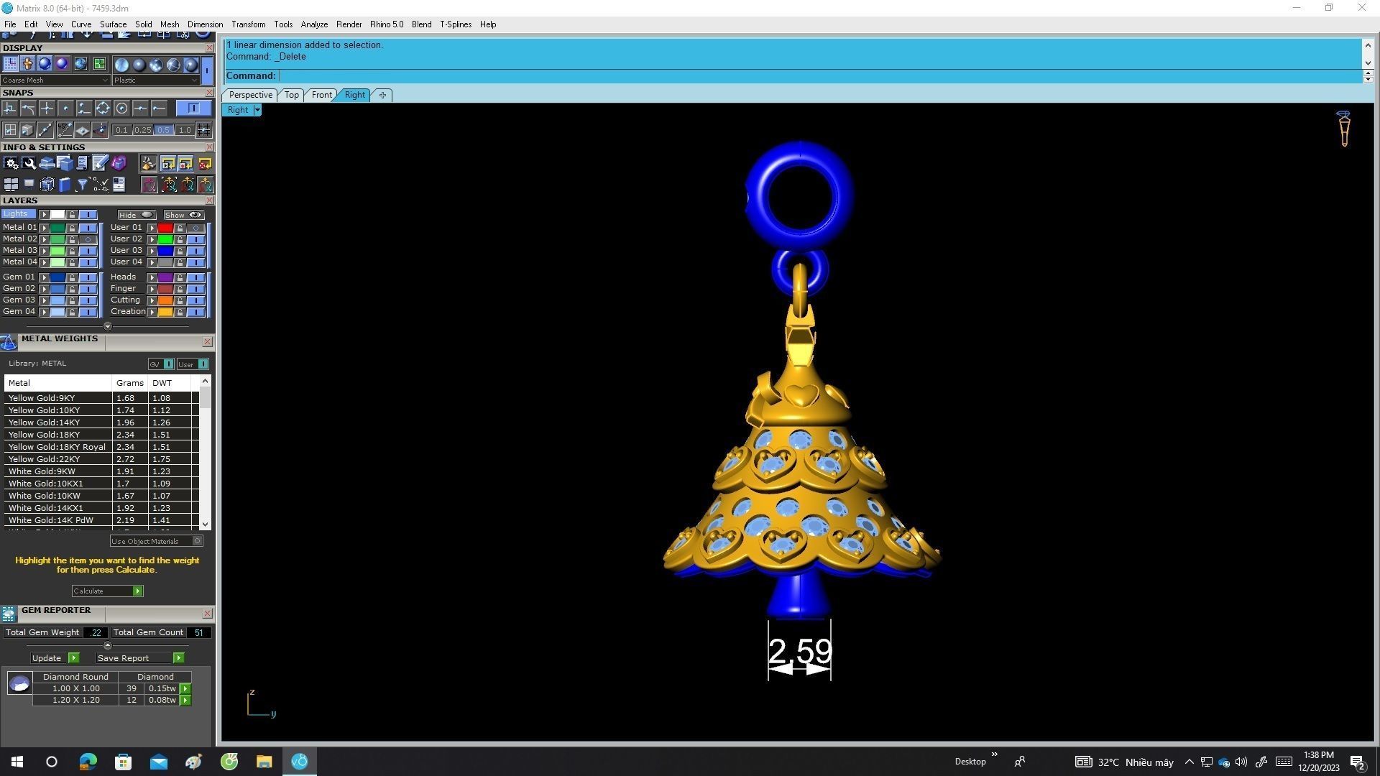Open File Explorer from the taskbar
Image resolution: width=1380 pixels, height=776 pixels.
[264, 762]
